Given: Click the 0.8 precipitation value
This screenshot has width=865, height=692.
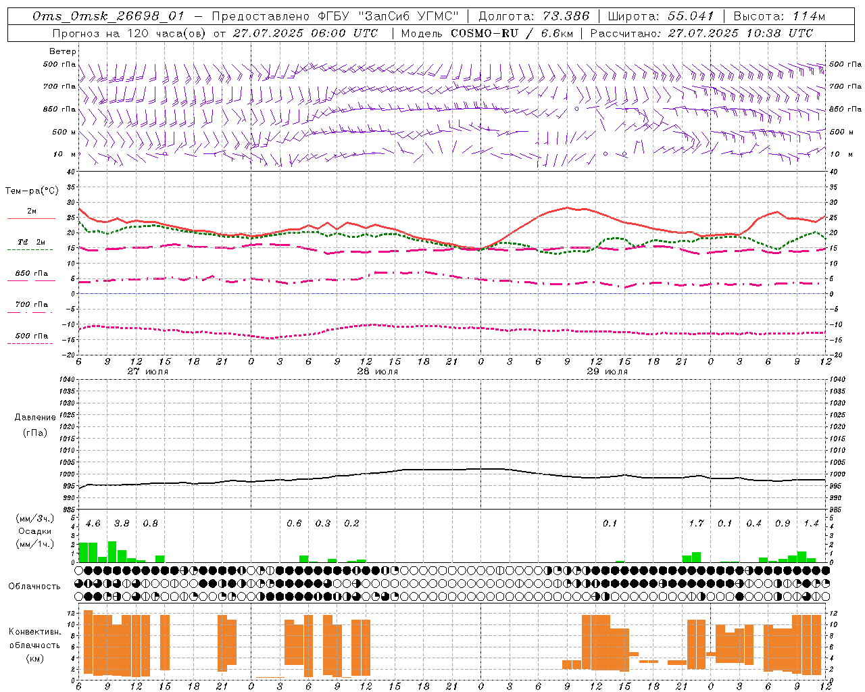Looking at the screenshot, I should (x=151, y=524).
